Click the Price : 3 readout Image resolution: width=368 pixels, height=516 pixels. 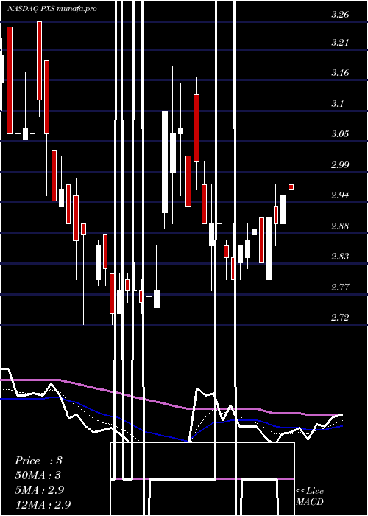pyautogui.click(x=38, y=461)
